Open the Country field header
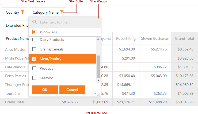 click(x=13, y=12)
